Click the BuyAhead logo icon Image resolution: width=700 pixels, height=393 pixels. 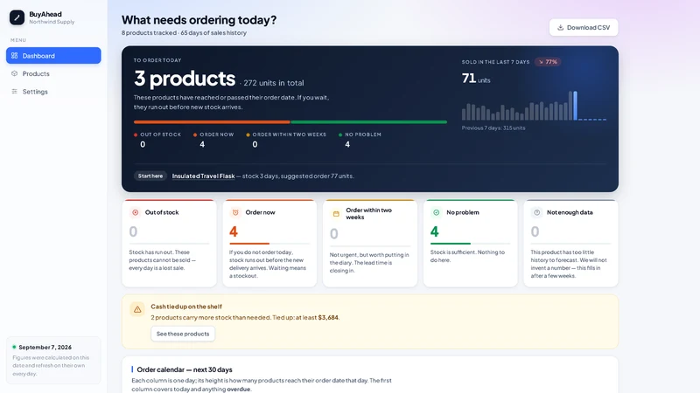click(x=17, y=17)
